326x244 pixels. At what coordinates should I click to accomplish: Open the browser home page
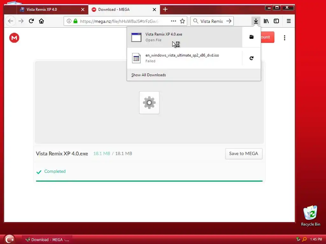(x=41, y=21)
